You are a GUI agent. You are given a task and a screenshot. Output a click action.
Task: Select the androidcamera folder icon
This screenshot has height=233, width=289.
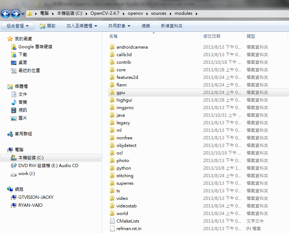tap(112, 47)
